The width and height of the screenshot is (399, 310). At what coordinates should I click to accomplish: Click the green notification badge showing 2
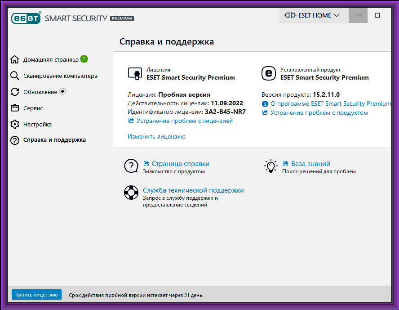pyautogui.click(x=84, y=59)
